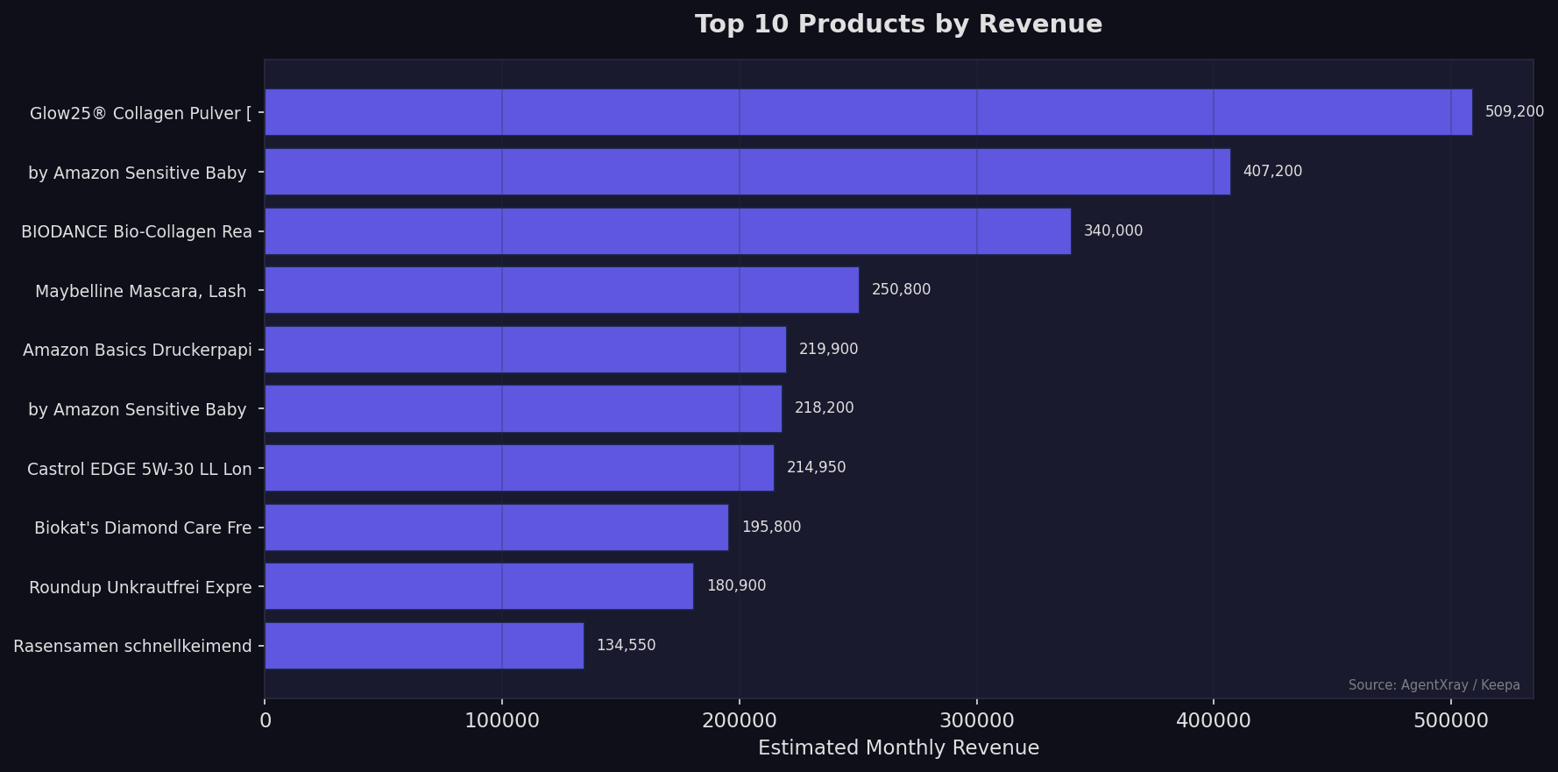
Task: Click the Amazon Basics Druckerpapi axis label
Action: (138, 351)
